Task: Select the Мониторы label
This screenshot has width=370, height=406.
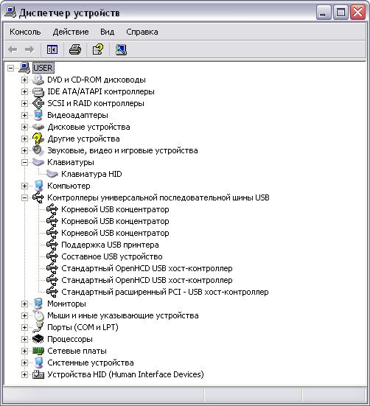Action: 66,304
